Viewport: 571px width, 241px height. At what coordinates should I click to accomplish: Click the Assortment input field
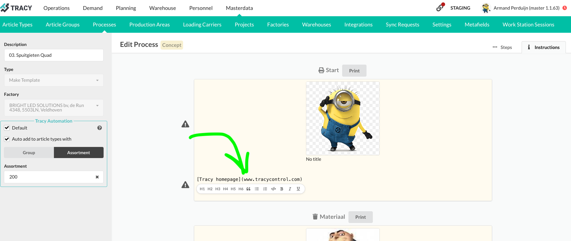[x=54, y=177]
